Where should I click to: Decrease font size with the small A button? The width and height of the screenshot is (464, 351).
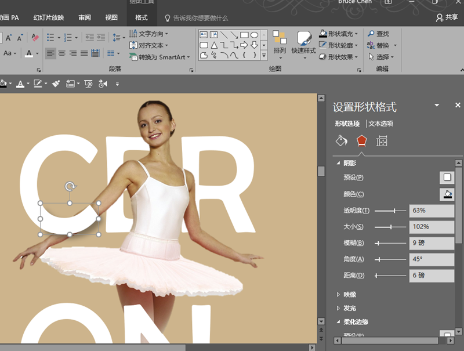click(x=20, y=38)
